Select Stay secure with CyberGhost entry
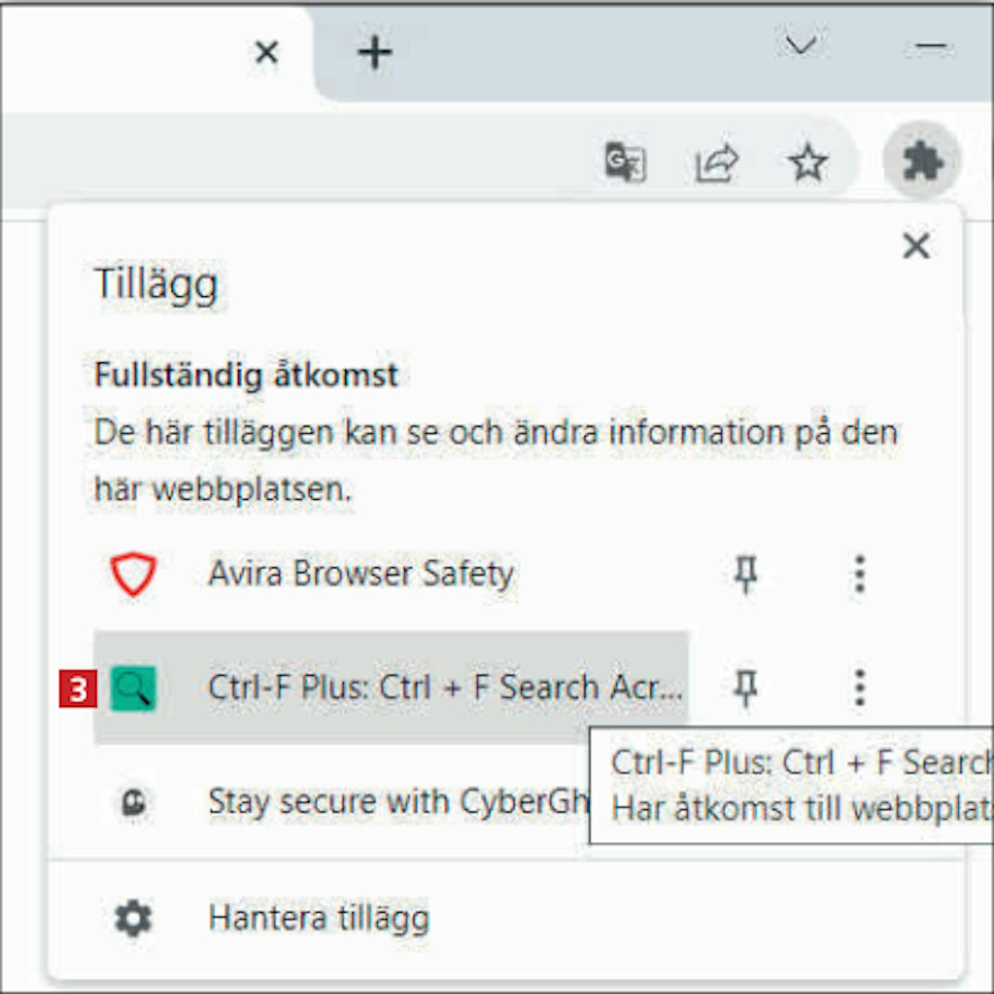This screenshot has width=994, height=994. pyautogui.click(x=341, y=802)
